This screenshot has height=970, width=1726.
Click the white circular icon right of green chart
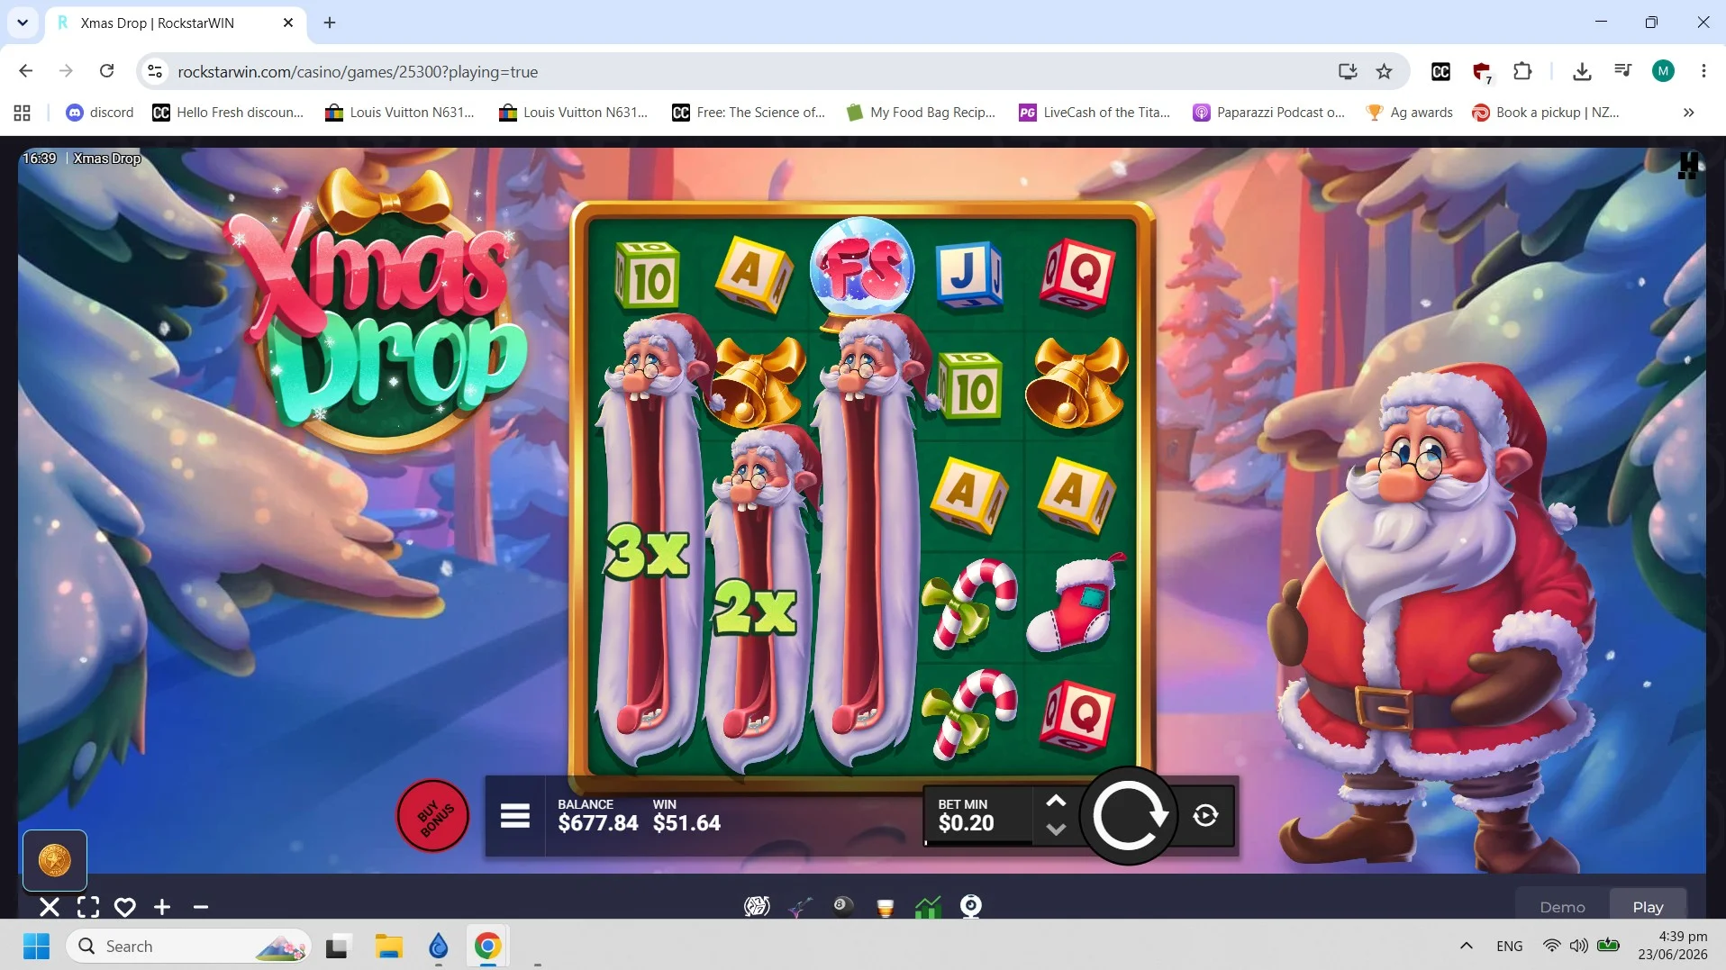click(971, 906)
